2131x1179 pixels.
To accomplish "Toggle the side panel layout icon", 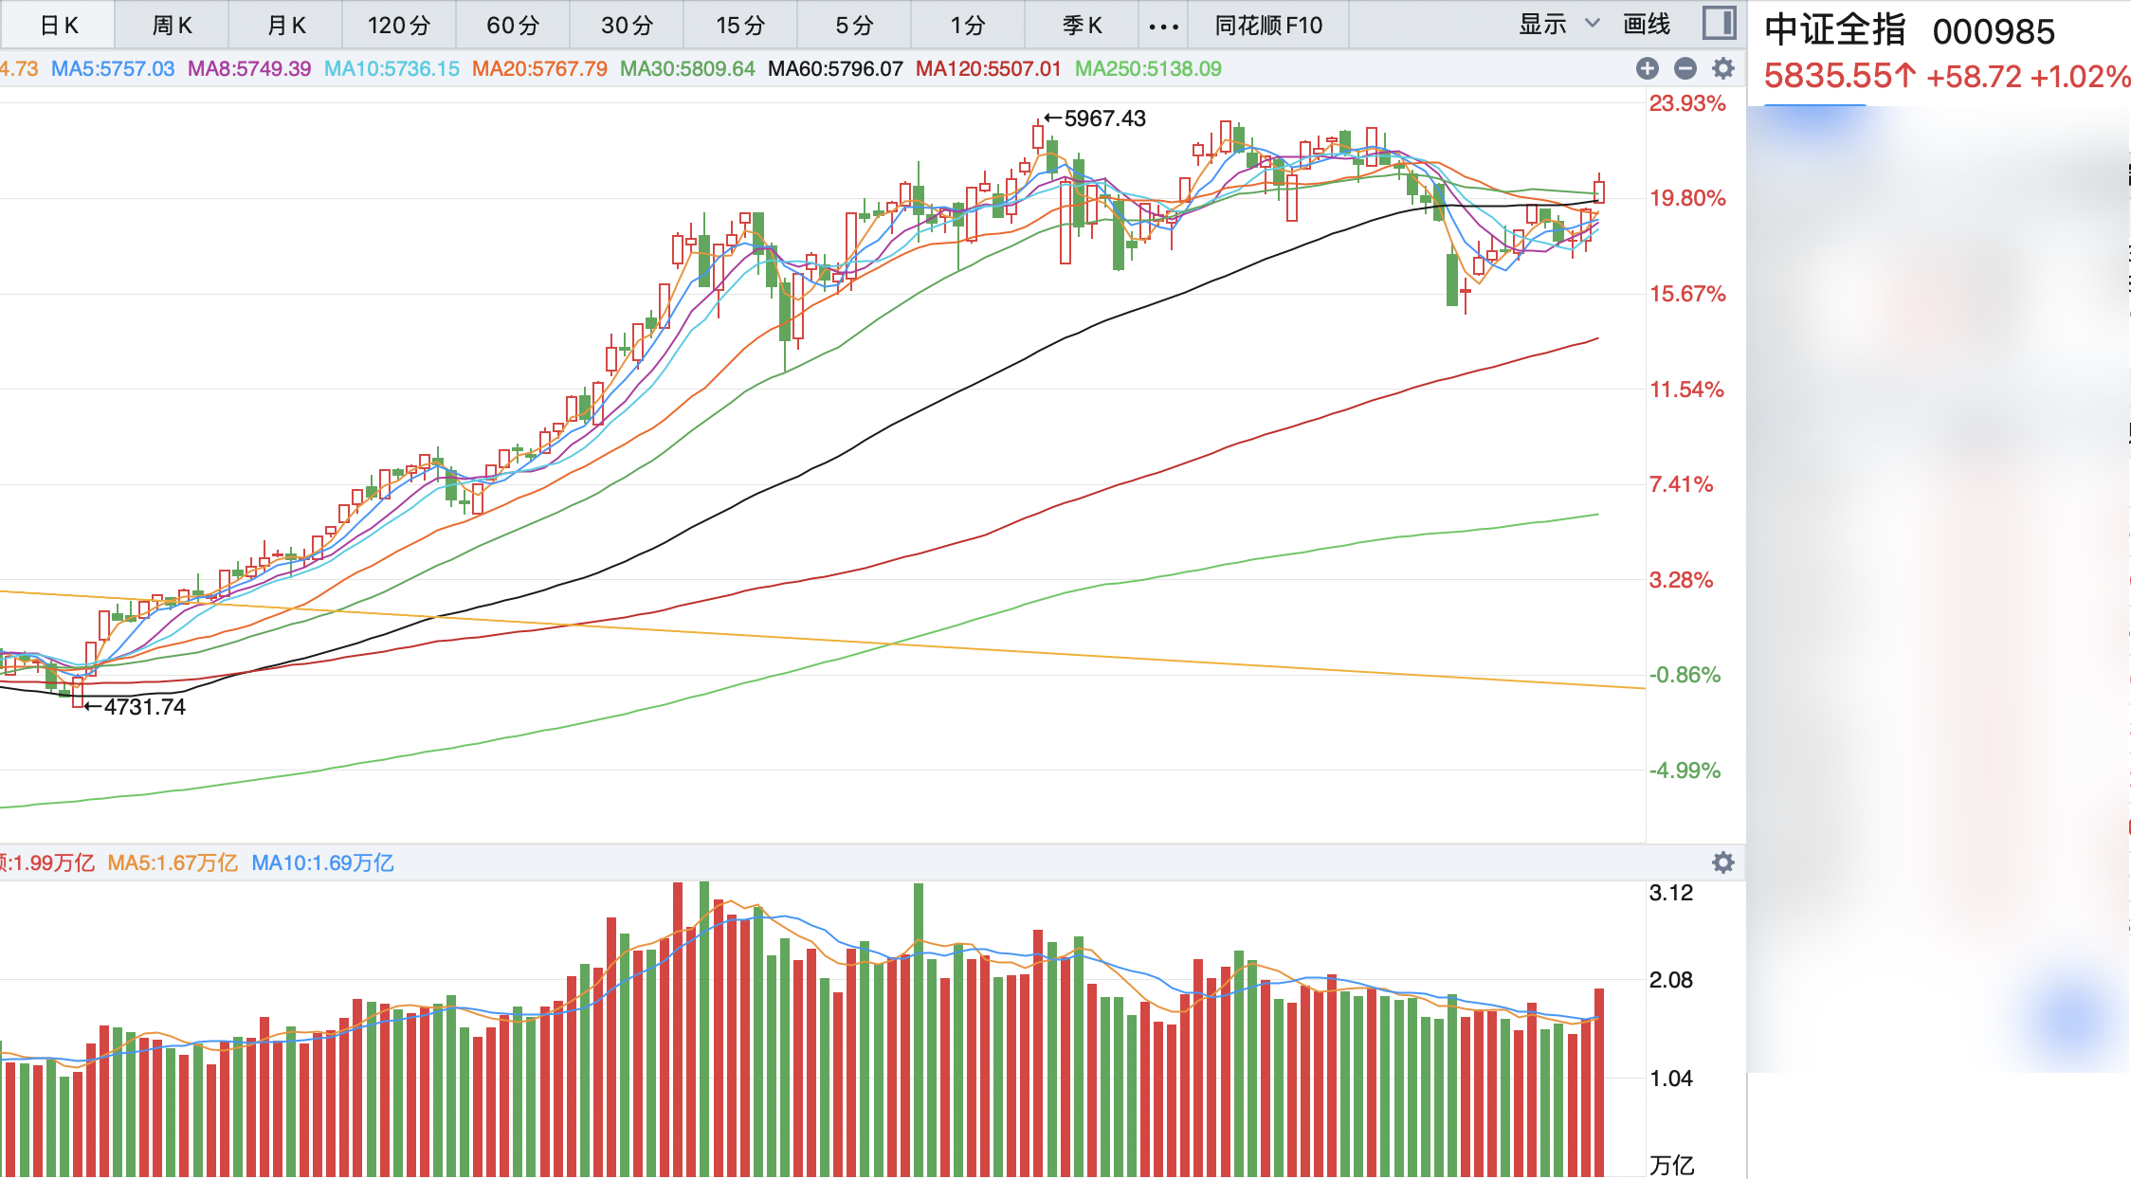I will point(1719,24).
